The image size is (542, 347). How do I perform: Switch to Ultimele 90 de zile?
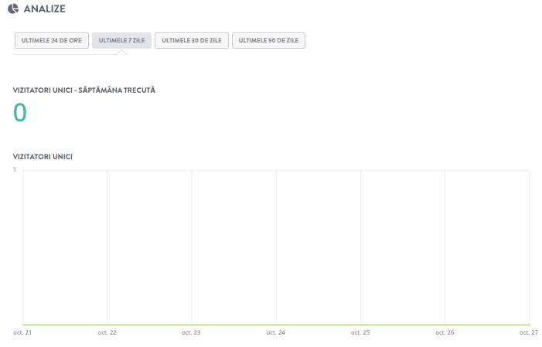pyautogui.click(x=268, y=40)
